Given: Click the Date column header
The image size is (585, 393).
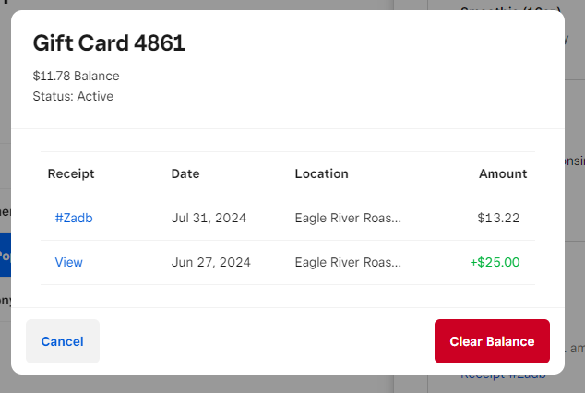Looking at the screenshot, I should pyautogui.click(x=185, y=173).
